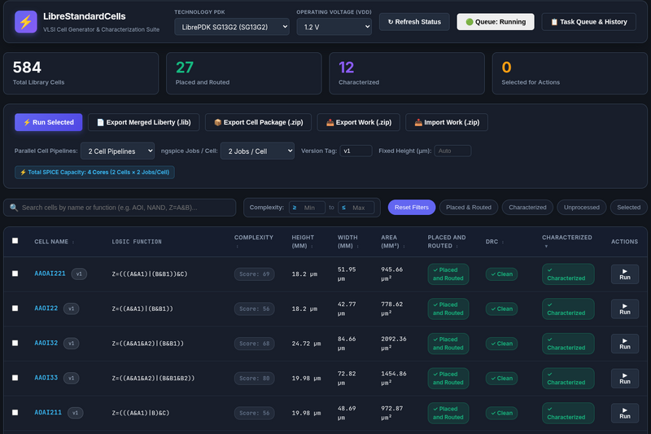Select the Characterized filter pill

click(527, 208)
